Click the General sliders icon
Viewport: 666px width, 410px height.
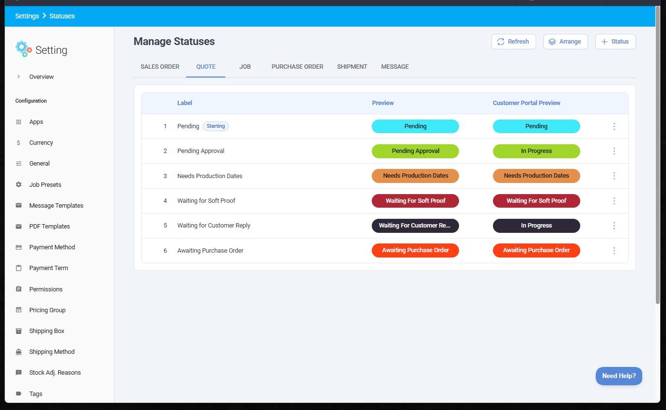point(18,164)
